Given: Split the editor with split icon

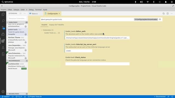Looking at the screenshot, I should click(x=168, y=14).
